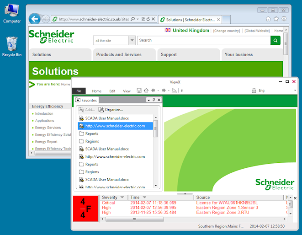Open the Recycle Bin desktop icon
Screen dimensions: 302x235
pos(11,46)
